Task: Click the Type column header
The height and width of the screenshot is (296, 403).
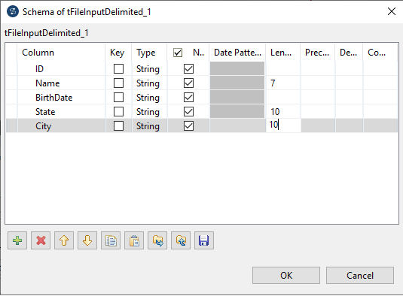Action: 149,53
